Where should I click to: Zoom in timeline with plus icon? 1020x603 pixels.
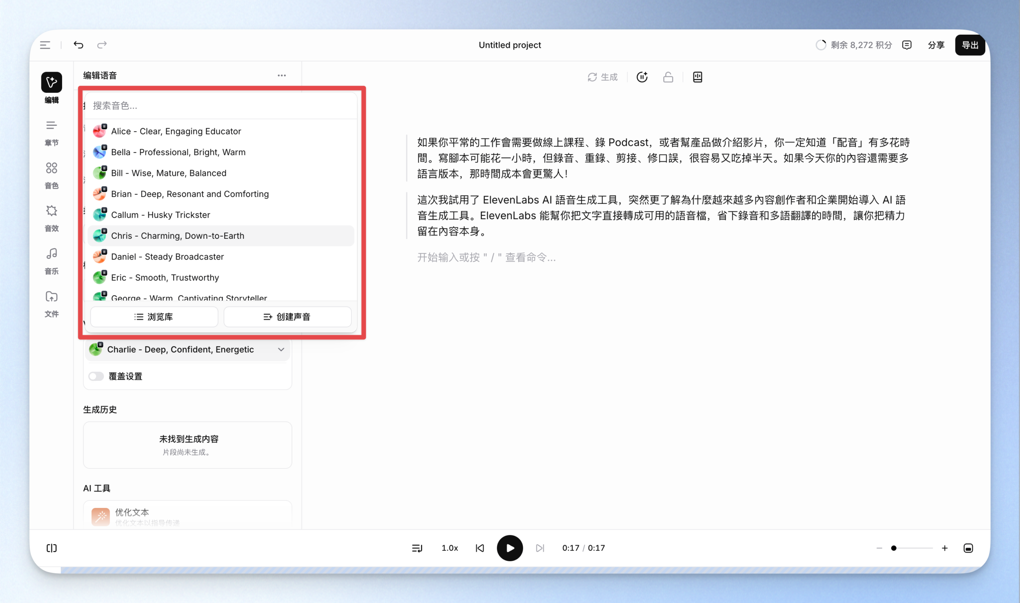coord(945,548)
